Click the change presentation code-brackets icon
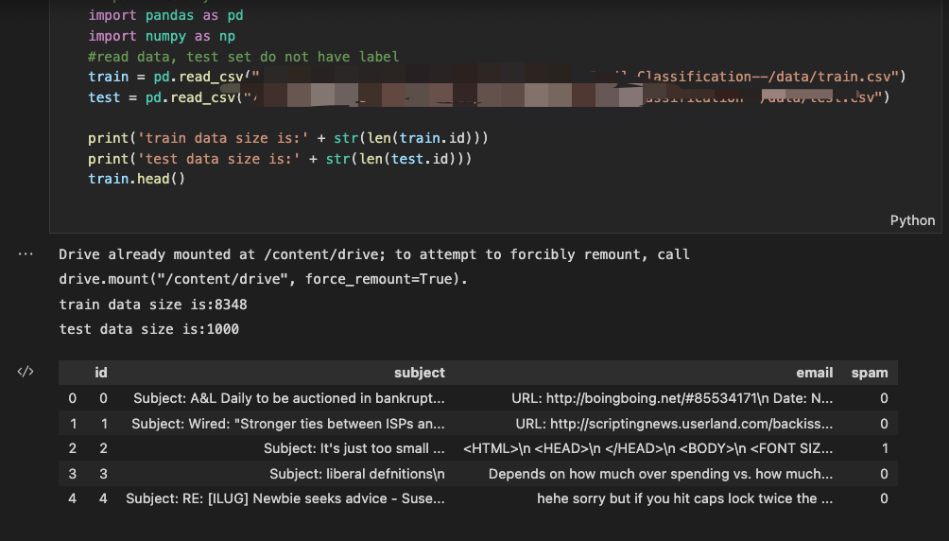This screenshot has height=541, width=949. coord(26,372)
